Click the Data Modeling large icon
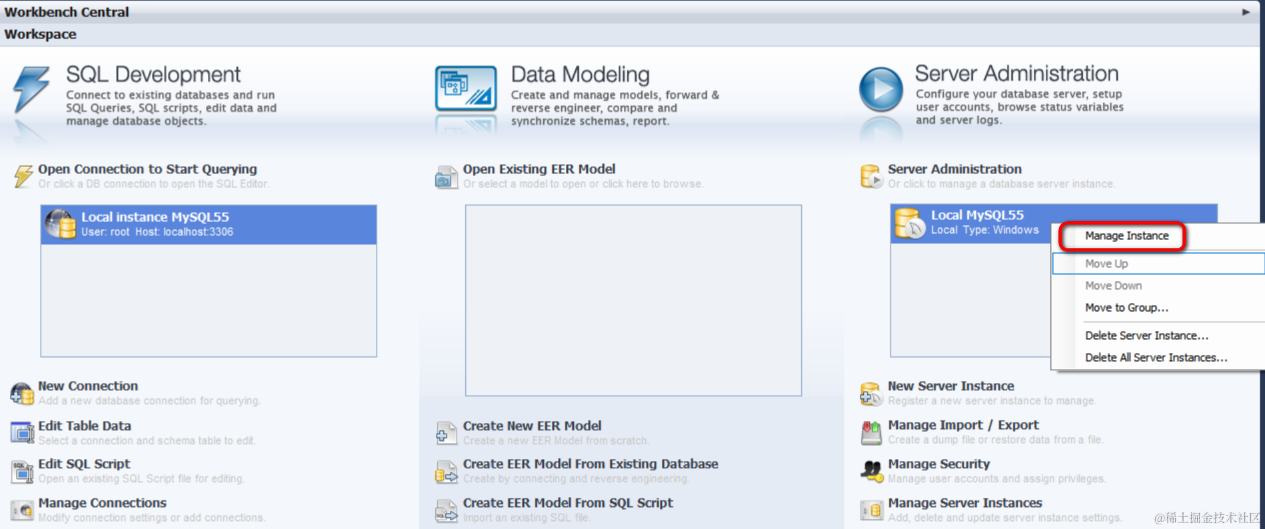The width and height of the screenshot is (1265, 529). (466, 88)
